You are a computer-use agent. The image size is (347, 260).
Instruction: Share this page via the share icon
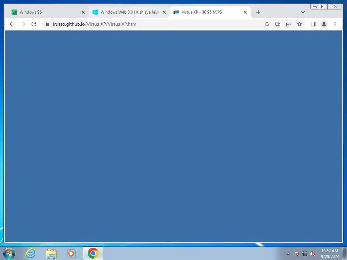click(289, 24)
